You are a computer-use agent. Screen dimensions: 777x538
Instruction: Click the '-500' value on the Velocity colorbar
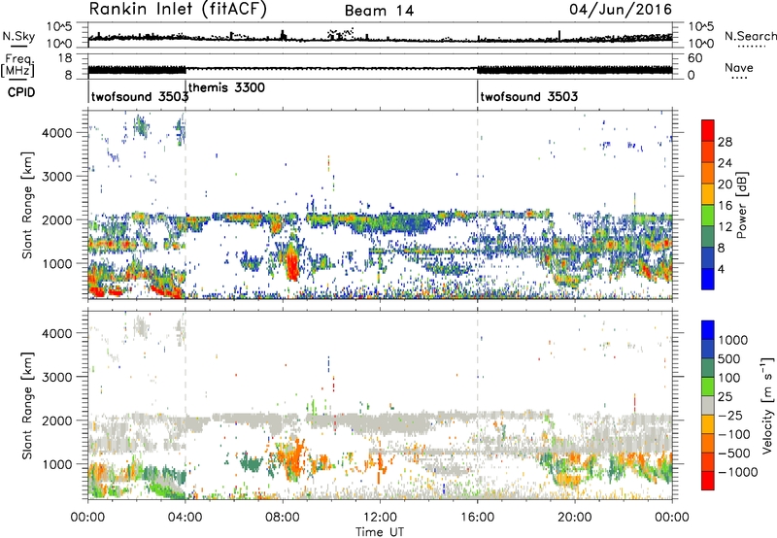click(734, 454)
